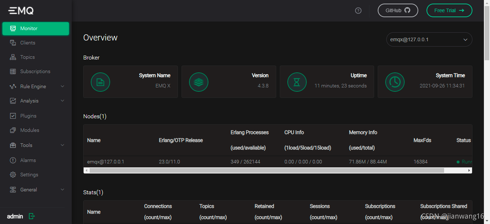Click the Modules icon
Image resolution: width=490 pixels, height=224 pixels.
click(13, 130)
